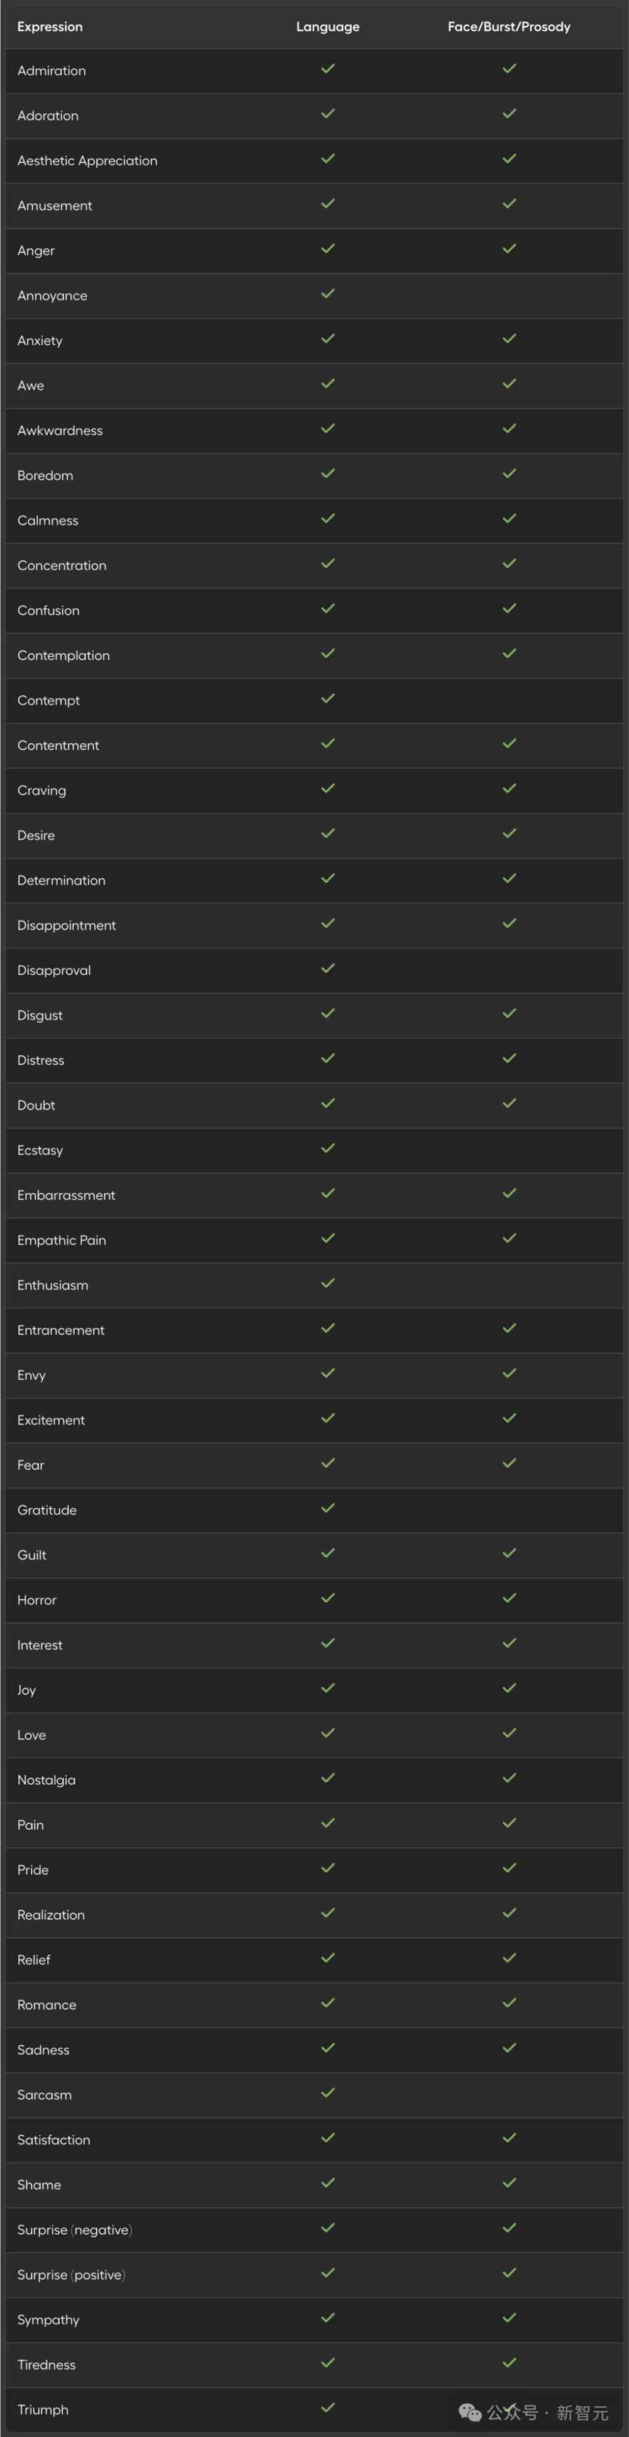This screenshot has width=629, height=2437.
Task: Click the Language column header
Action: click(327, 26)
